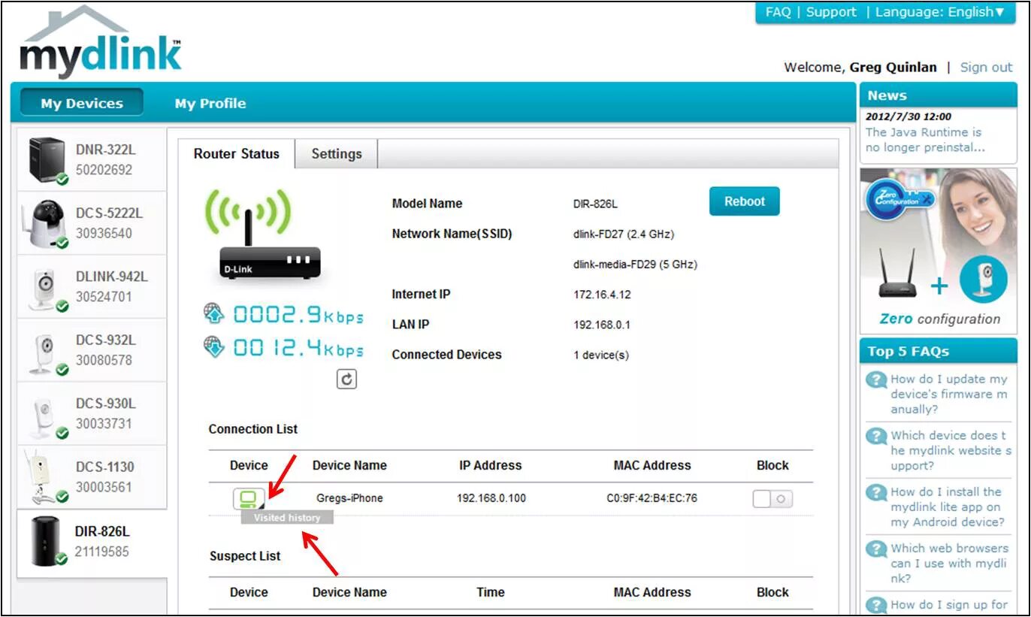This screenshot has width=1031, height=617.
Task: Click the Zero configuration banner
Action: pos(938,248)
